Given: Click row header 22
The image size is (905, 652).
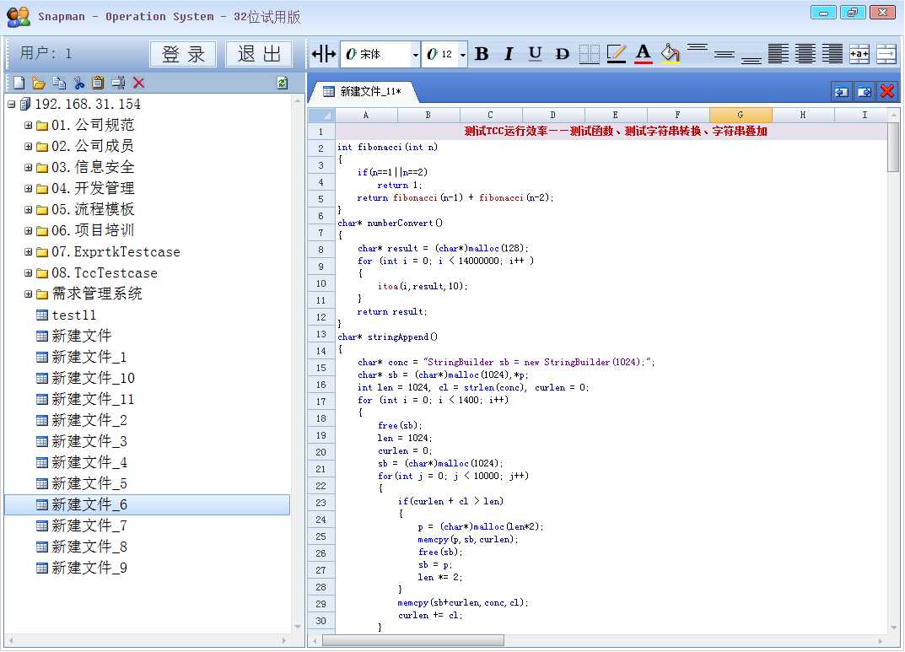Looking at the screenshot, I should [321, 486].
